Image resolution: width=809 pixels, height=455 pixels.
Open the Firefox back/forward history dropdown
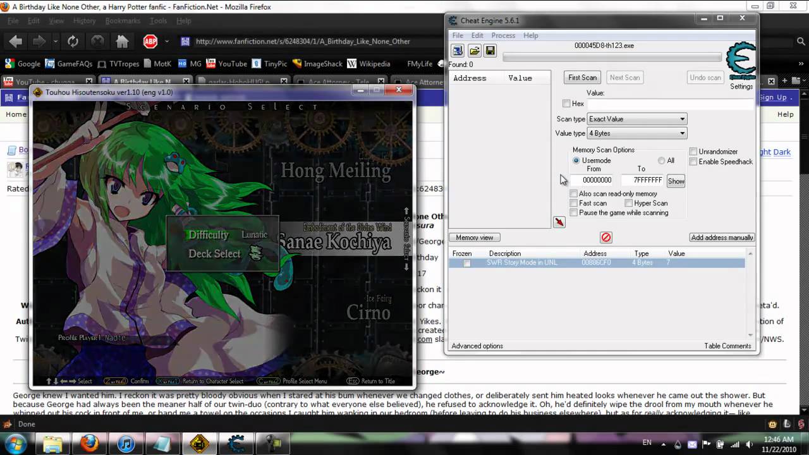point(56,42)
